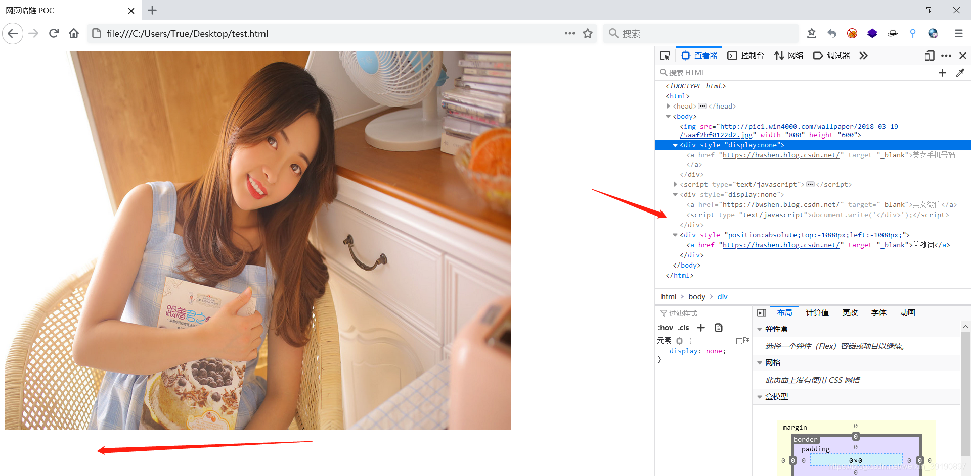Image resolution: width=971 pixels, height=476 pixels.
Task: Select the 布局 sidebar tab
Action: (x=785, y=313)
